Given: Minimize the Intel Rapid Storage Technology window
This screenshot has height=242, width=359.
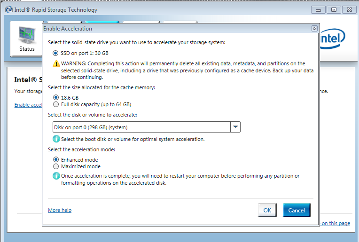Looking at the screenshot, I should pos(318,10).
